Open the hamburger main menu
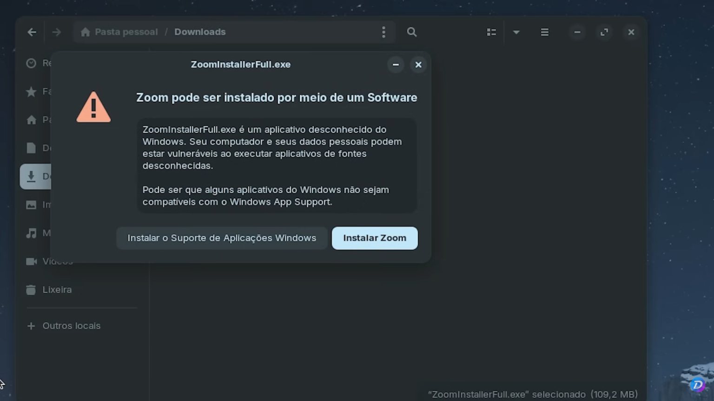This screenshot has height=401, width=714. coord(544,32)
